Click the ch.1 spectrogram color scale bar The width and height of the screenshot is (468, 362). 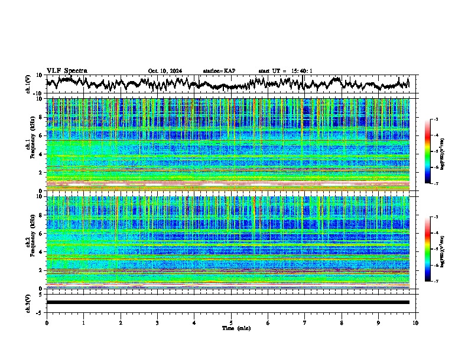tap(427, 151)
